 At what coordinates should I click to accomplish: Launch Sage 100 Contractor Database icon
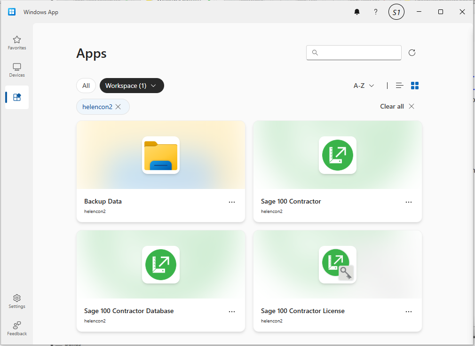click(x=161, y=265)
